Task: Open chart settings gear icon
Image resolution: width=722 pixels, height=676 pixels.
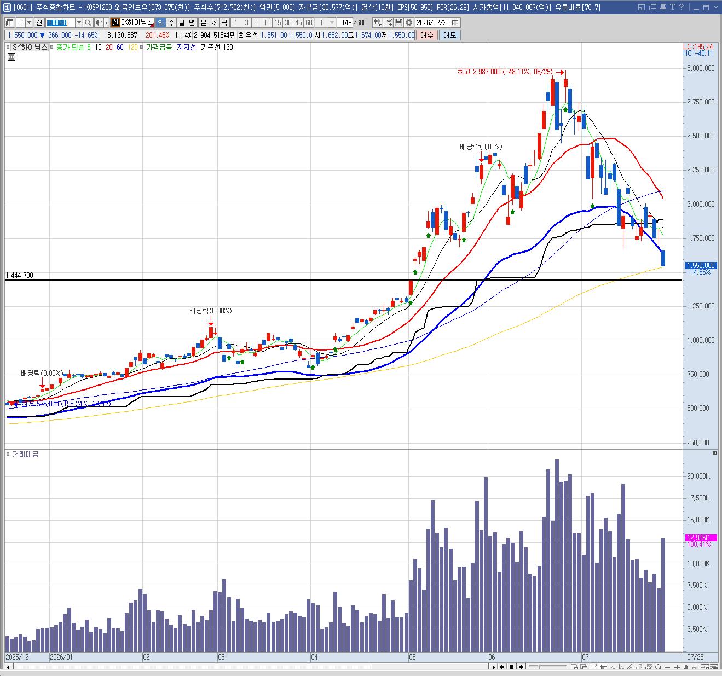Action: [x=409, y=22]
